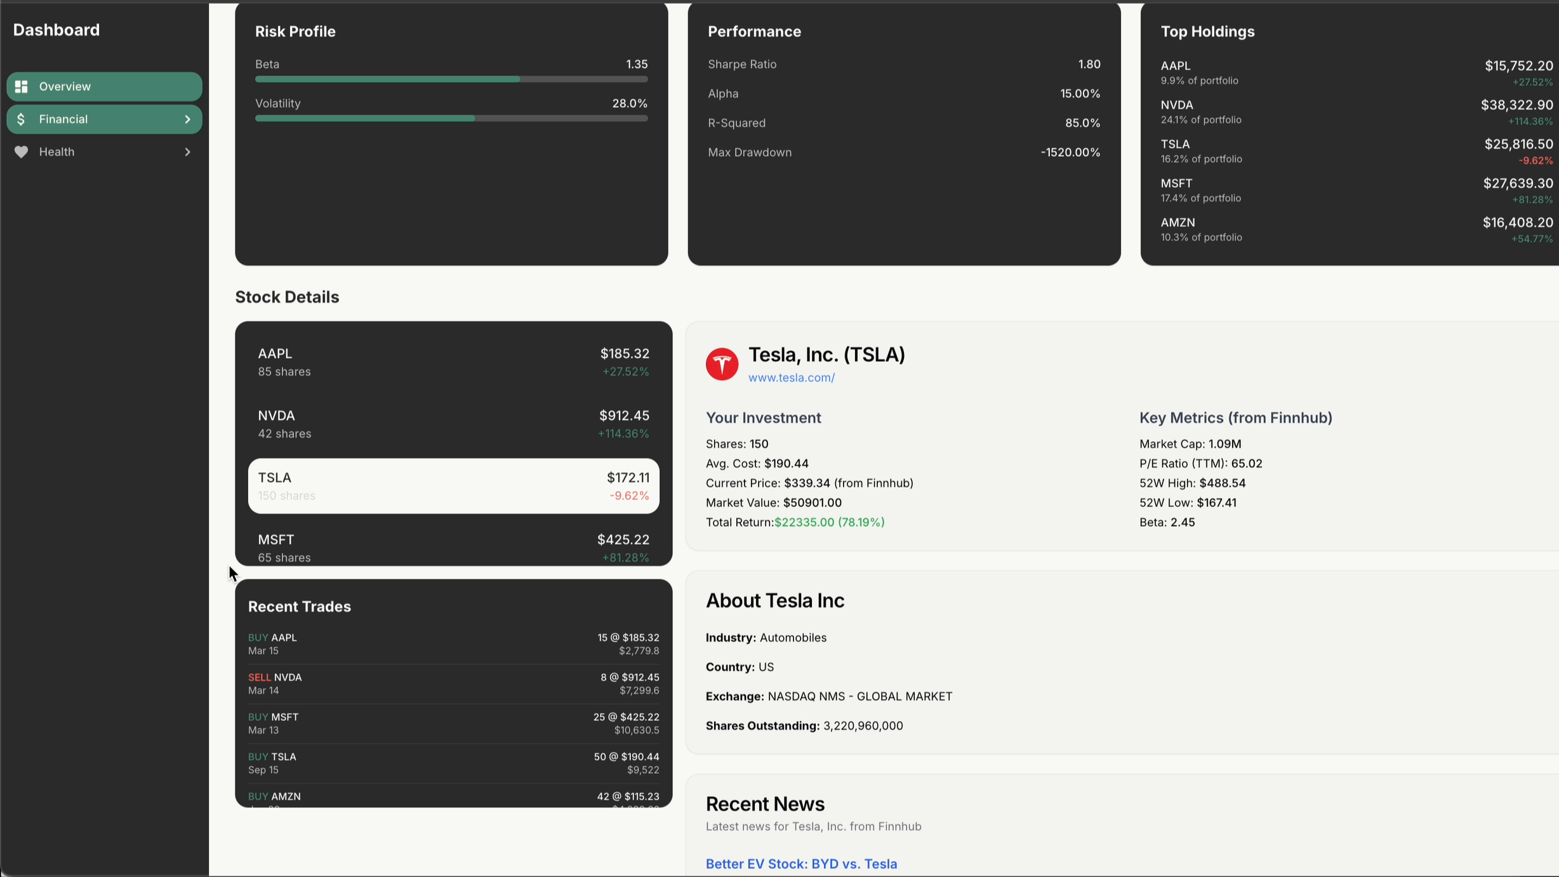Click the SELL NVDA trade entry

(453, 683)
